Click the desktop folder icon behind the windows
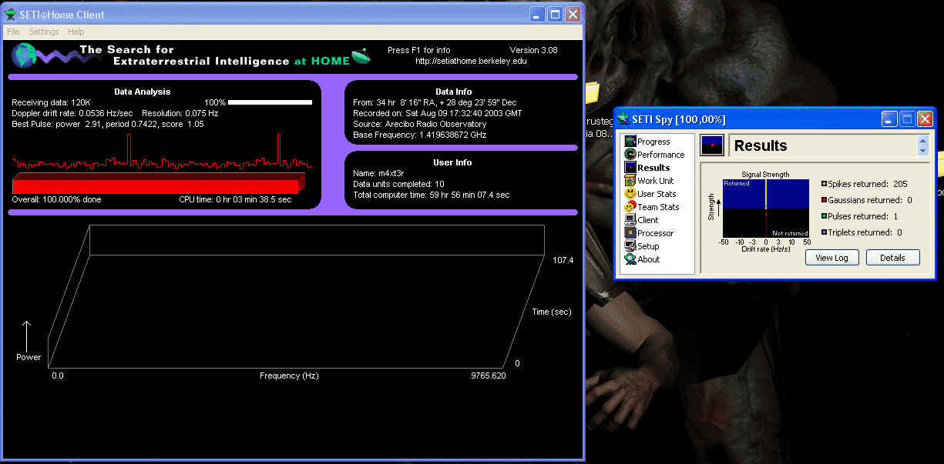The height and width of the screenshot is (464, 944). [x=591, y=92]
